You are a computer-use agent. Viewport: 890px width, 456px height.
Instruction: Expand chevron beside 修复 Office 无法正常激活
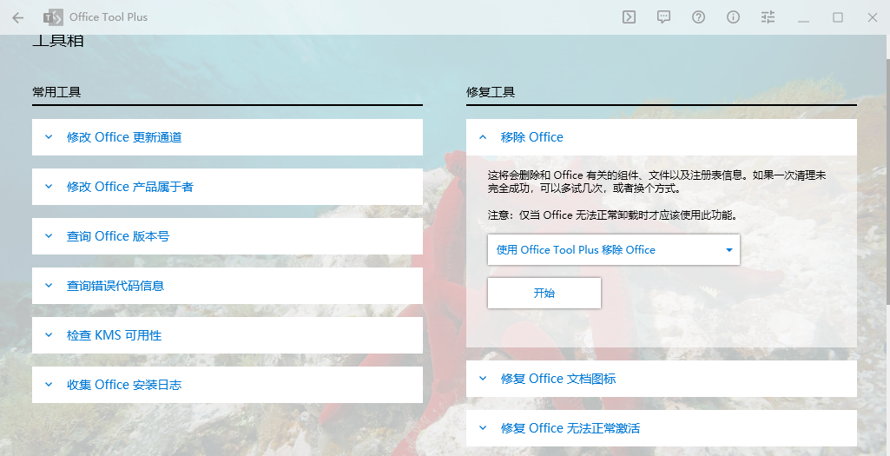(x=483, y=427)
